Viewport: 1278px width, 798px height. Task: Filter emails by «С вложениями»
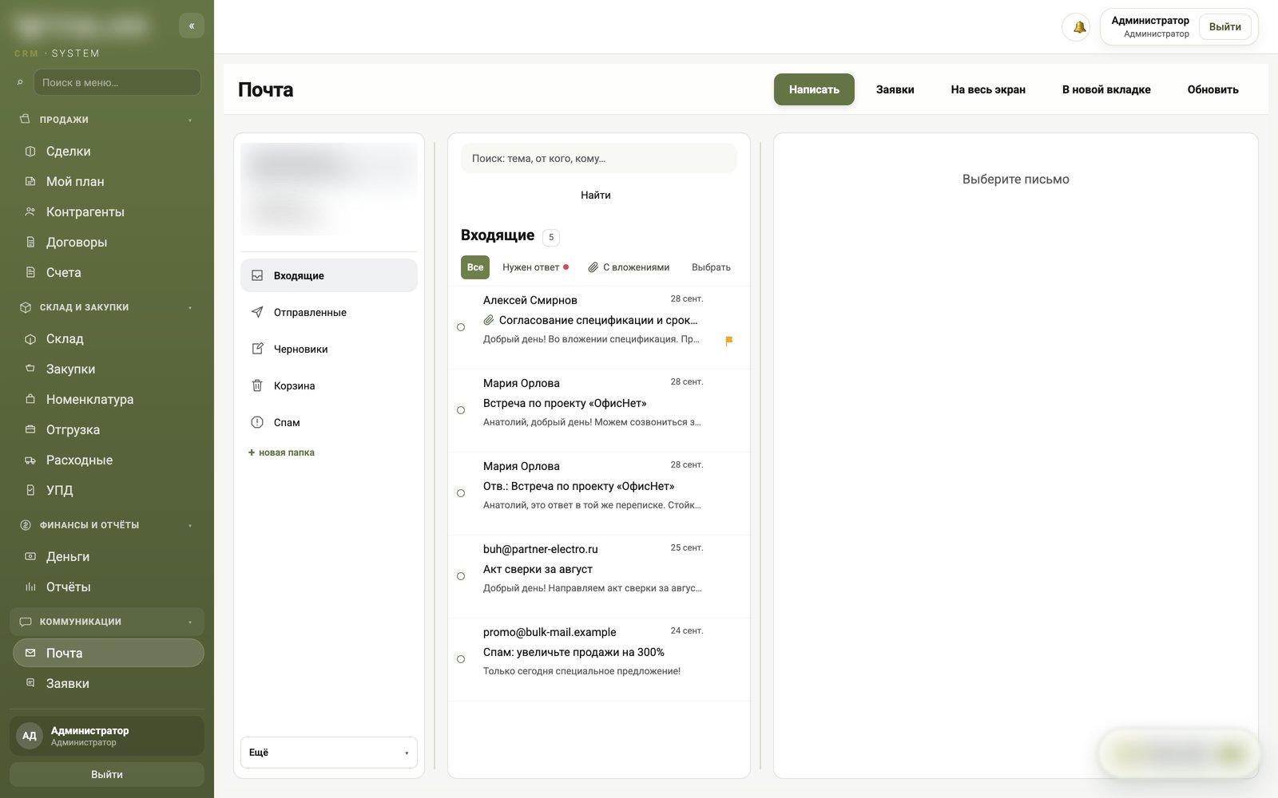(x=629, y=267)
